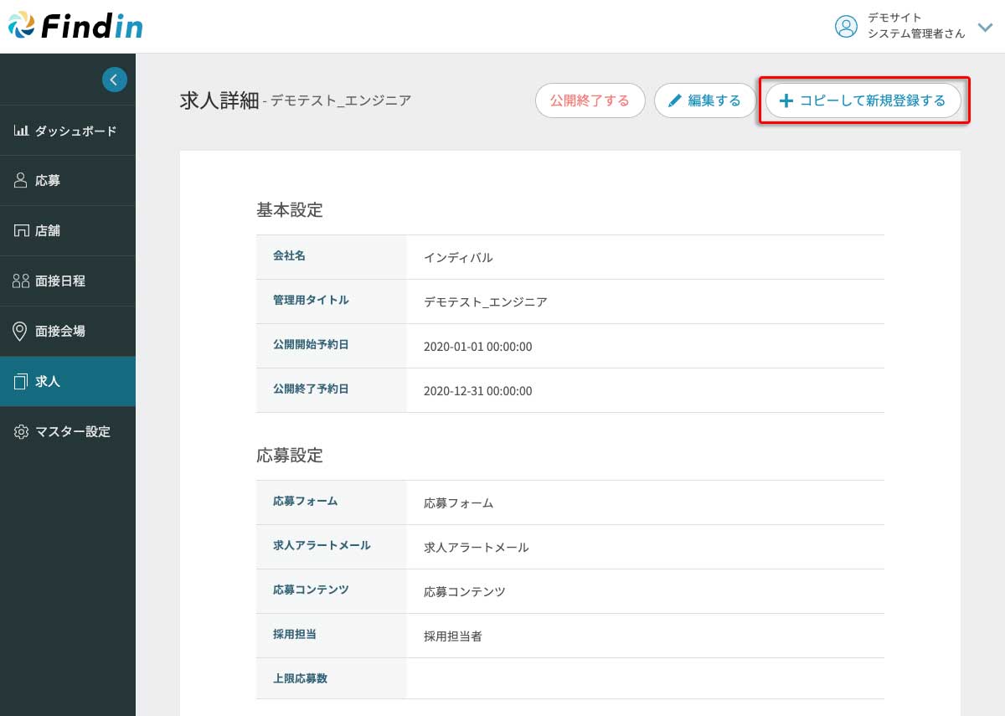Collapse the sidebar with the arrow button
This screenshot has height=716, width=1005.
coord(115,80)
